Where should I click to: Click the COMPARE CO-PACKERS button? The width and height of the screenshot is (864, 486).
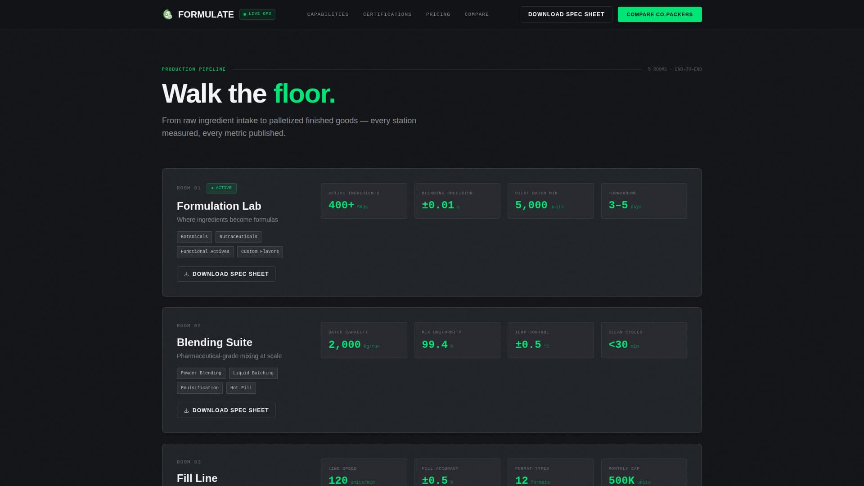point(660,14)
